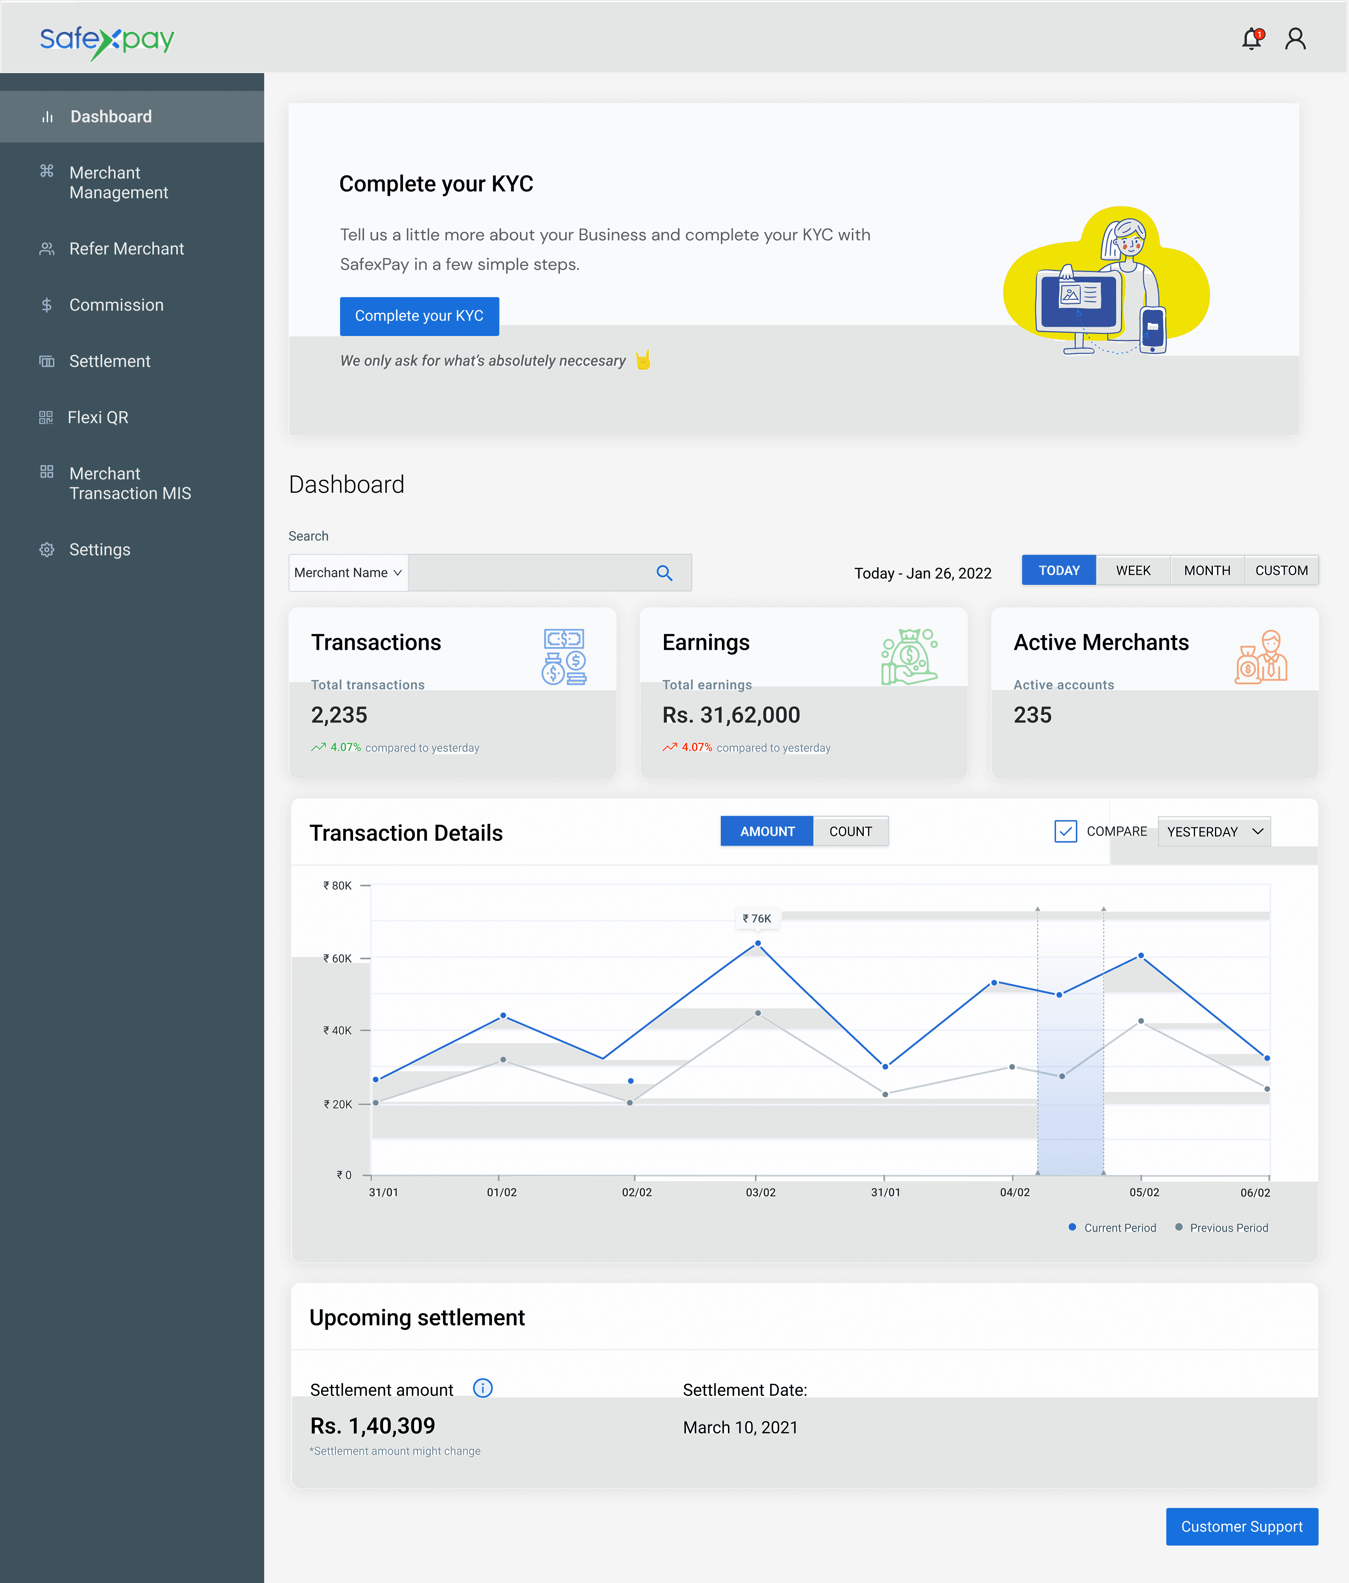Click the 2,235 total transactions value
The image size is (1349, 1583).
click(x=339, y=715)
